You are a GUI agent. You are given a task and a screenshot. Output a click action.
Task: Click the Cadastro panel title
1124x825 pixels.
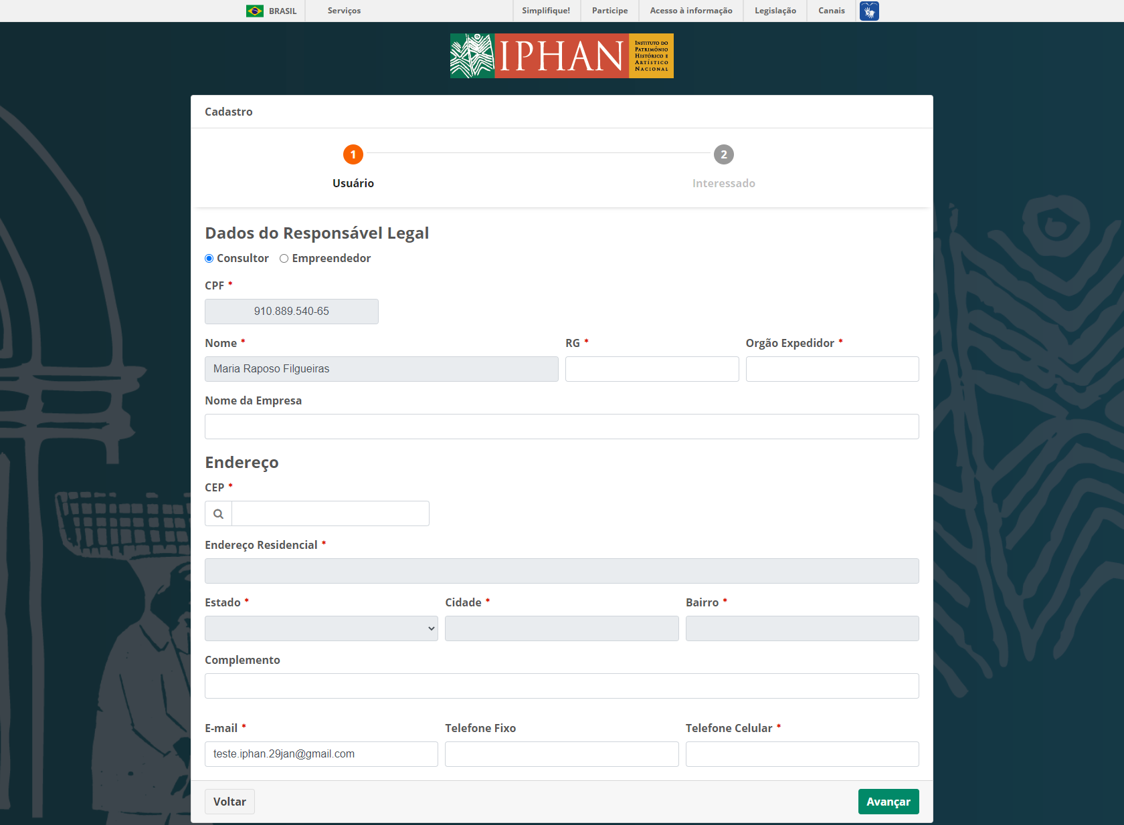pyautogui.click(x=229, y=112)
